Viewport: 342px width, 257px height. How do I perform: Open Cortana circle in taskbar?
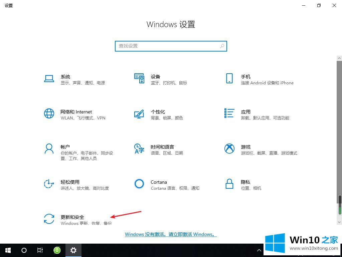(x=24, y=250)
